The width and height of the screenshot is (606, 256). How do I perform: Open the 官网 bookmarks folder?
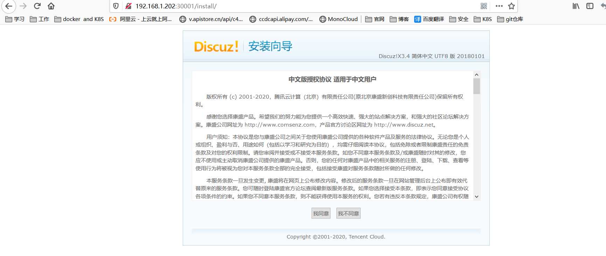click(x=375, y=19)
